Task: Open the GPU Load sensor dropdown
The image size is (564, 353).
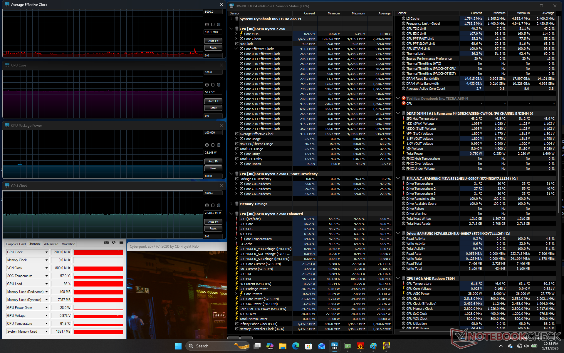Action: (x=46, y=284)
